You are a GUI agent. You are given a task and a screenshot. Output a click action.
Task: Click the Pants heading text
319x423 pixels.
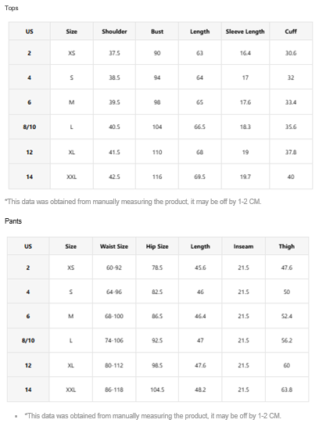(13, 221)
